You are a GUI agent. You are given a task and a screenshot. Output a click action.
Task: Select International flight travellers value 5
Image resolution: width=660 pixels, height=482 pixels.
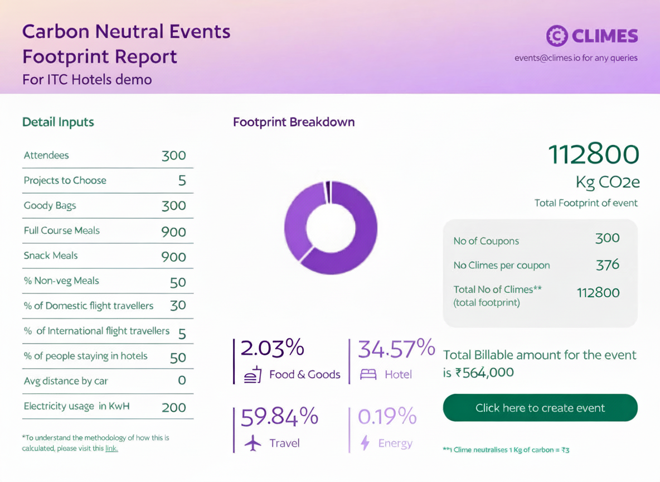[182, 334]
